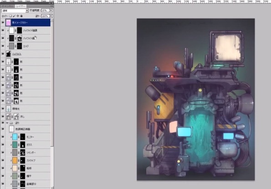The image size is (271, 189).
Task: Hide the 看板 layer
Action: (x=3, y=168)
